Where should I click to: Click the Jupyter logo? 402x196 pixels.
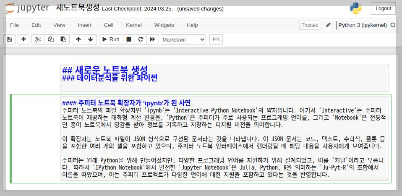tap(27, 8)
